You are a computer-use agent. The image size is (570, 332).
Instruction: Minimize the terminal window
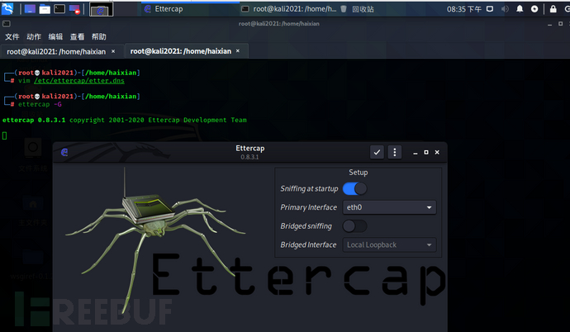[x=549, y=24]
